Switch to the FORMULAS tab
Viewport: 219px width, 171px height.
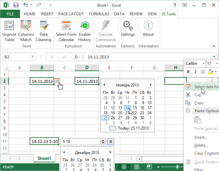coord(99,14)
